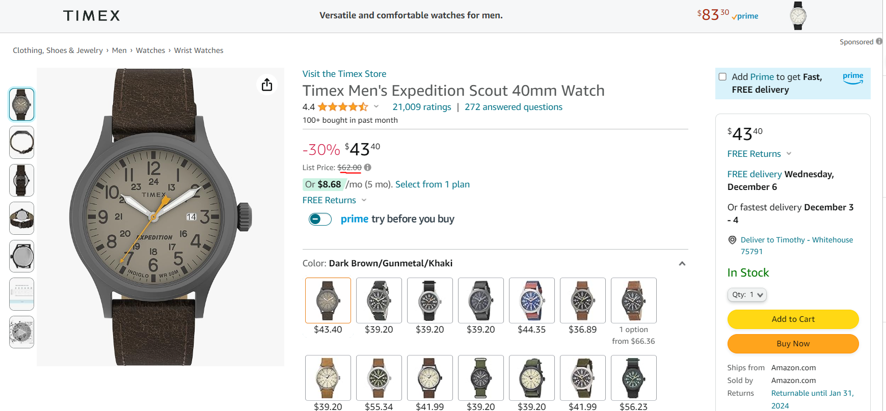Open Visit the Timex Store link
886x411 pixels.
344,74
